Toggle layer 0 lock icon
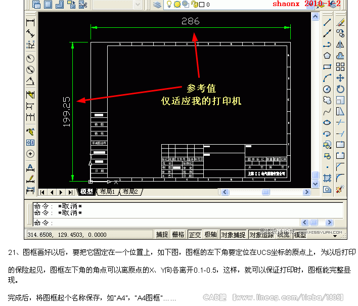This screenshot has width=358, height=306. 195,5
